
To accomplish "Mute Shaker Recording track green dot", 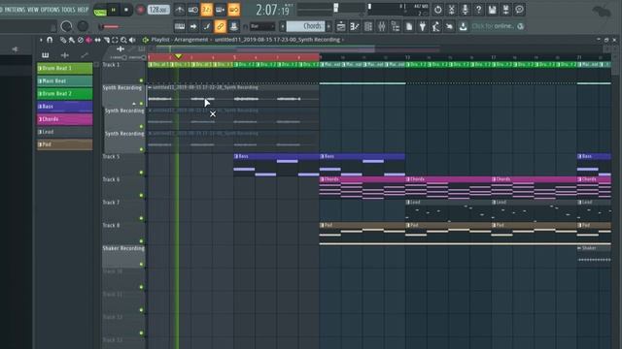I will pos(141,265).
